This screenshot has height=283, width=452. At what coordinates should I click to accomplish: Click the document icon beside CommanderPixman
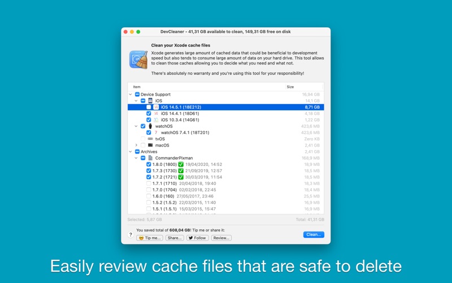pos(150,158)
